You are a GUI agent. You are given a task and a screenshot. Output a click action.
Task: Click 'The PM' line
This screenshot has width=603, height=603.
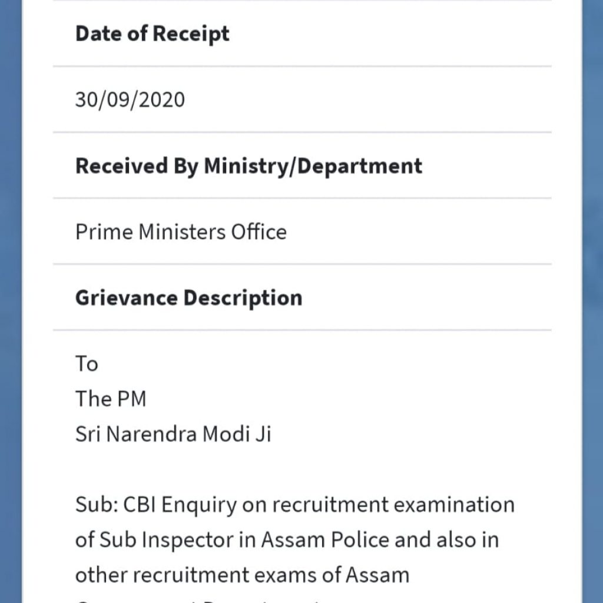111,399
